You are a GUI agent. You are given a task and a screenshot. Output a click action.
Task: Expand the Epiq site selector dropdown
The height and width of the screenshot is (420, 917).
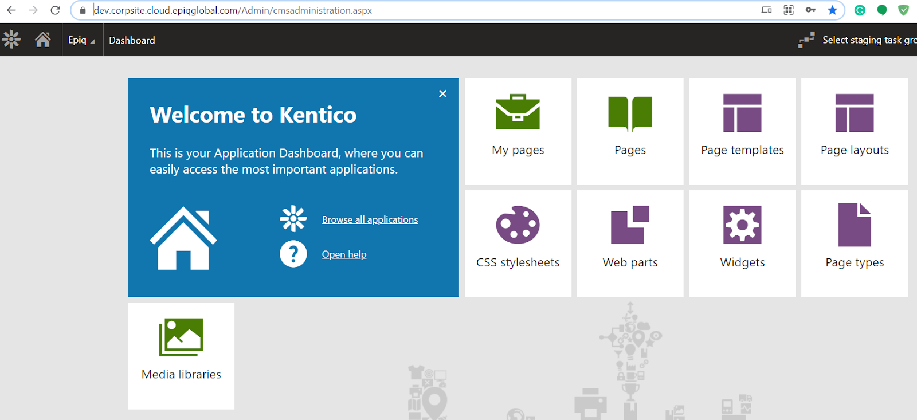(81, 40)
